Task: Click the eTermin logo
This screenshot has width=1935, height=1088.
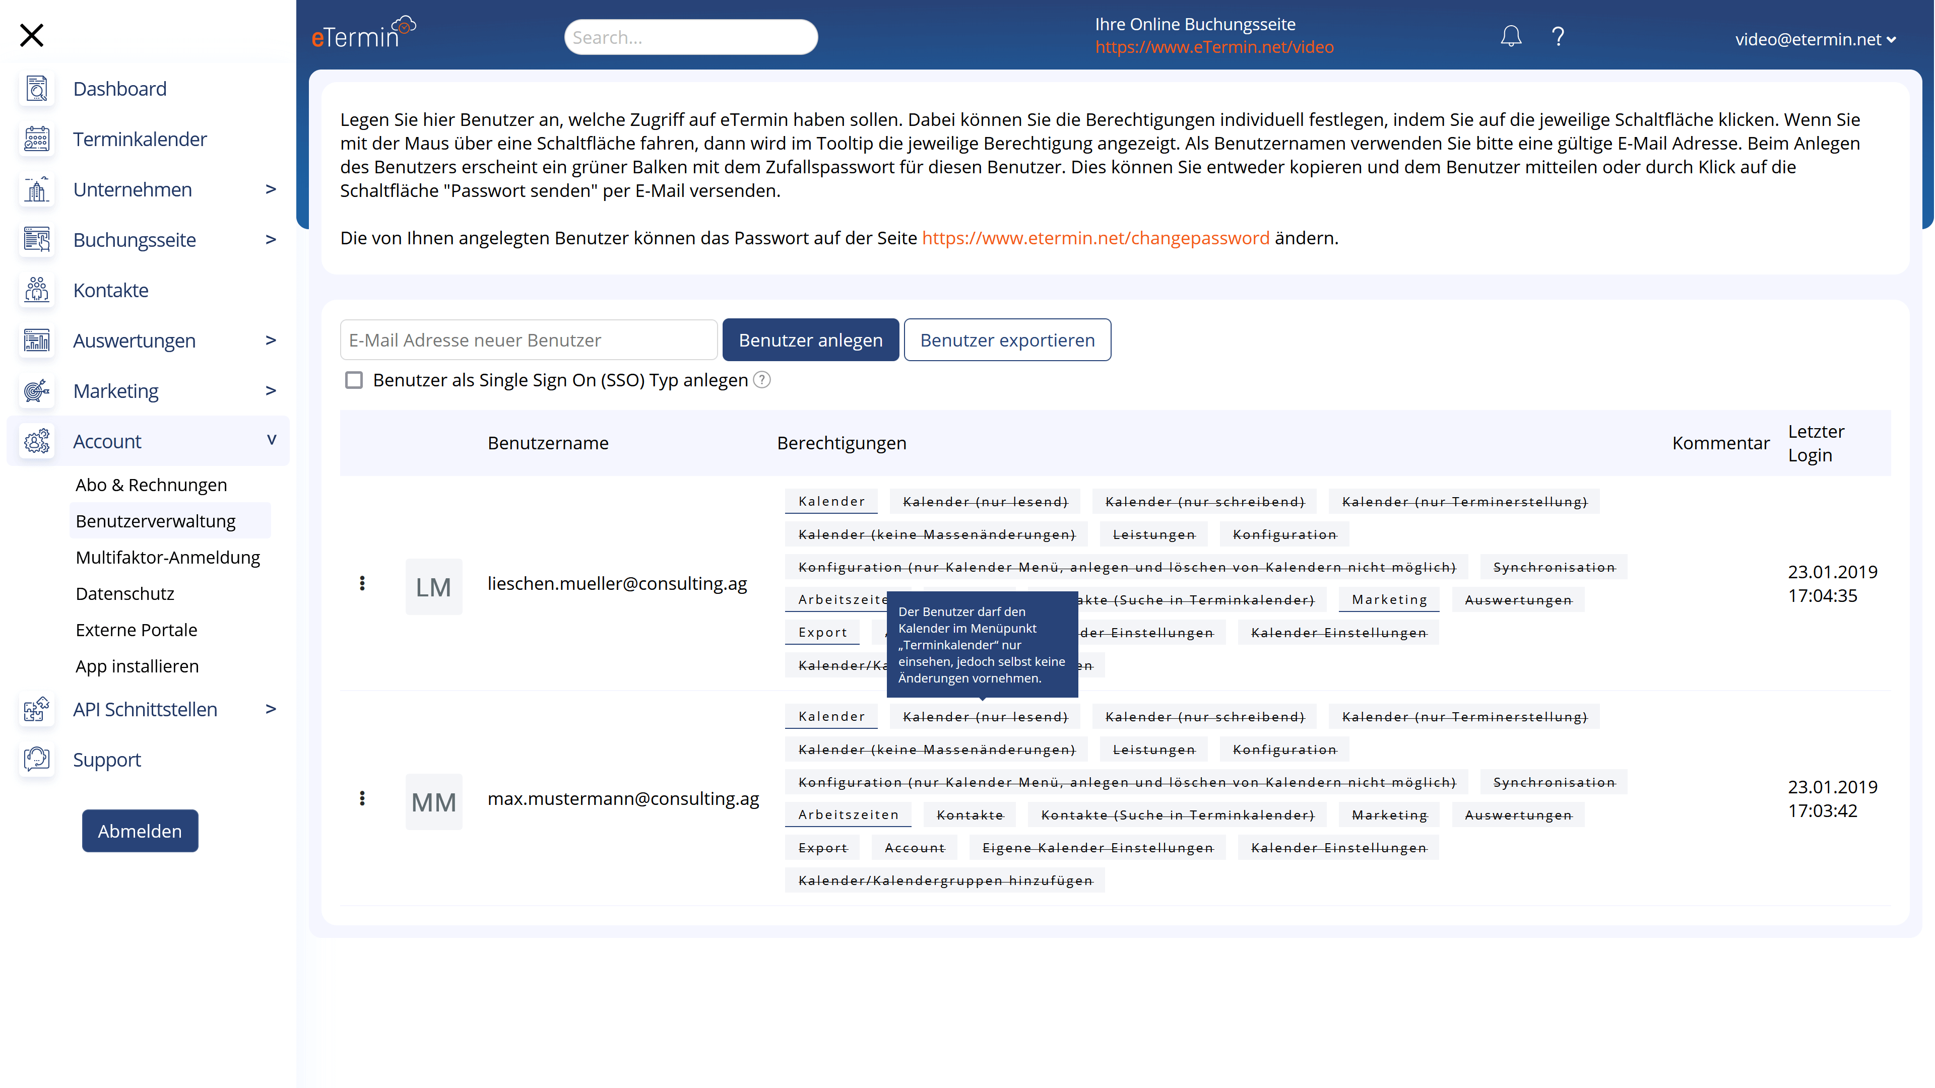Action: [x=363, y=33]
